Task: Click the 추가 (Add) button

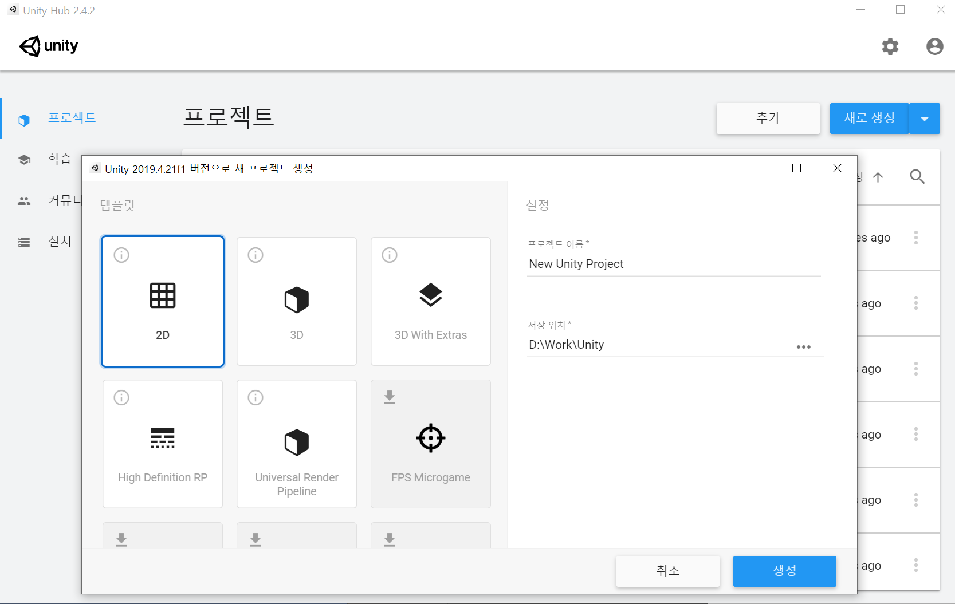Action: pos(768,119)
